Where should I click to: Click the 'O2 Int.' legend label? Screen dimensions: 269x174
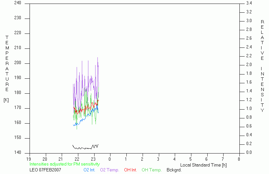(x=89, y=170)
